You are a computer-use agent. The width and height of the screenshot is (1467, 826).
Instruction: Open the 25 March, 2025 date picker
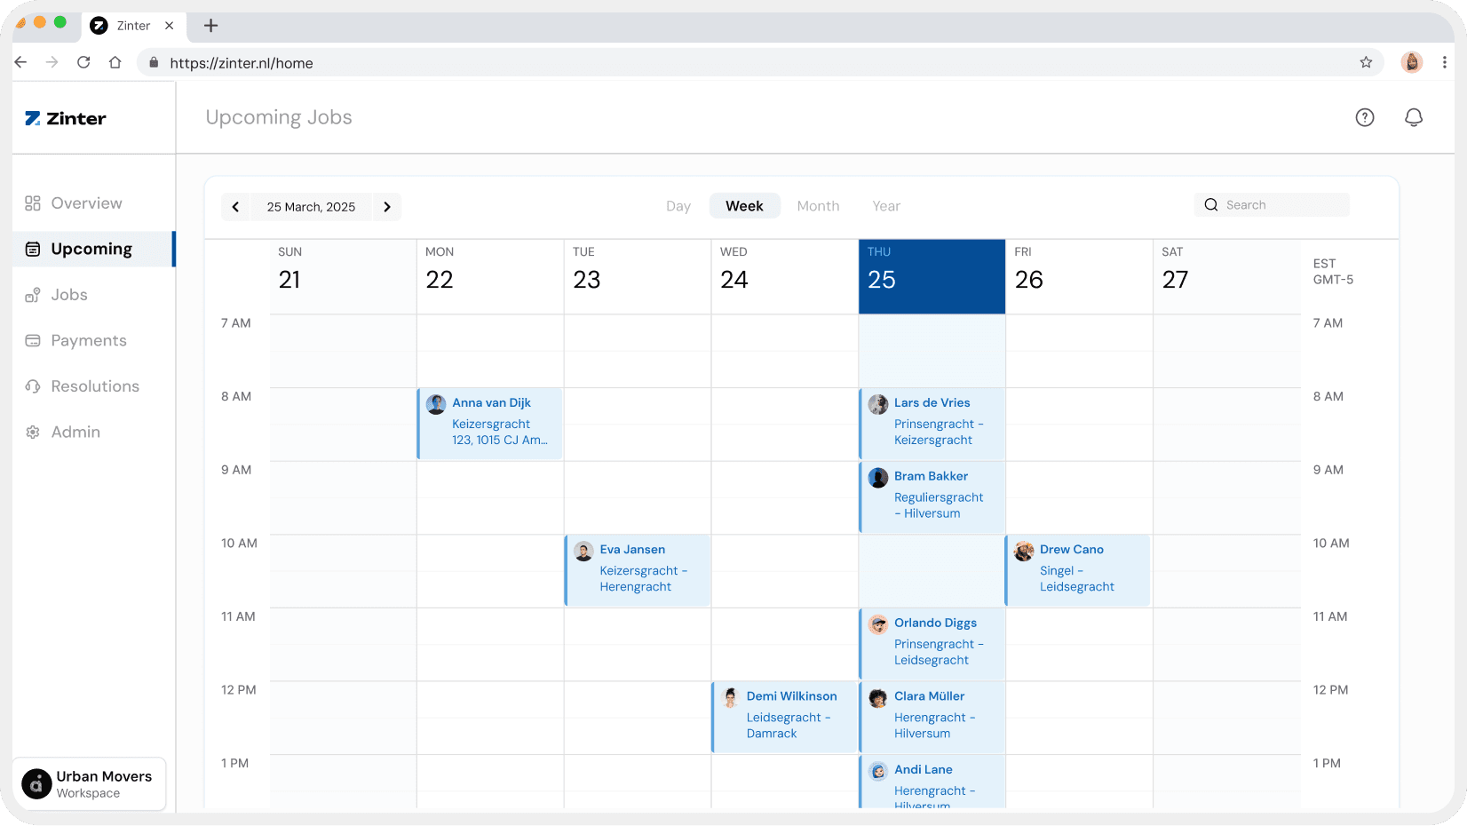pos(311,206)
